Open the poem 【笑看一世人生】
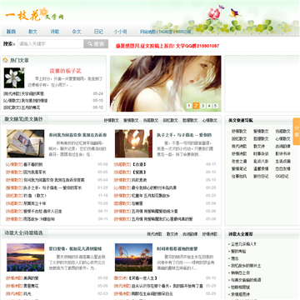This screenshot has height=300, width=300. coord(144,278)
